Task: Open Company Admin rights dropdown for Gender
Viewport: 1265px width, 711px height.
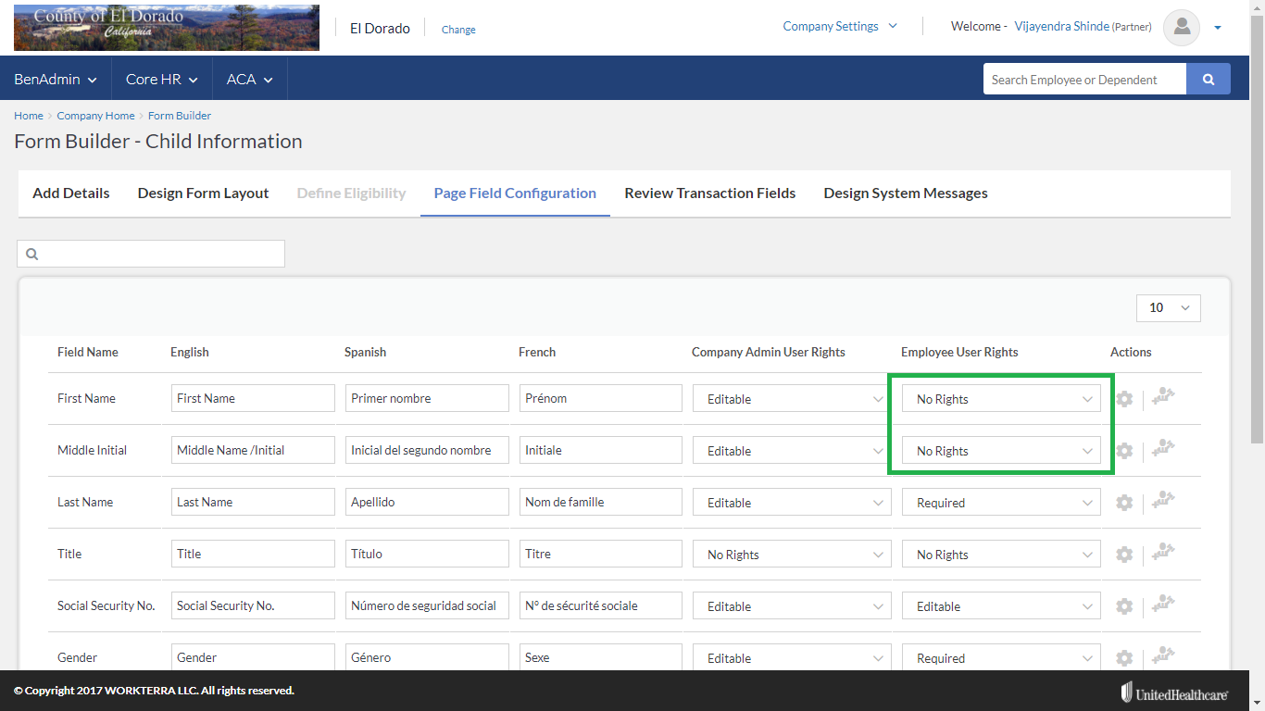Action: 793,658
